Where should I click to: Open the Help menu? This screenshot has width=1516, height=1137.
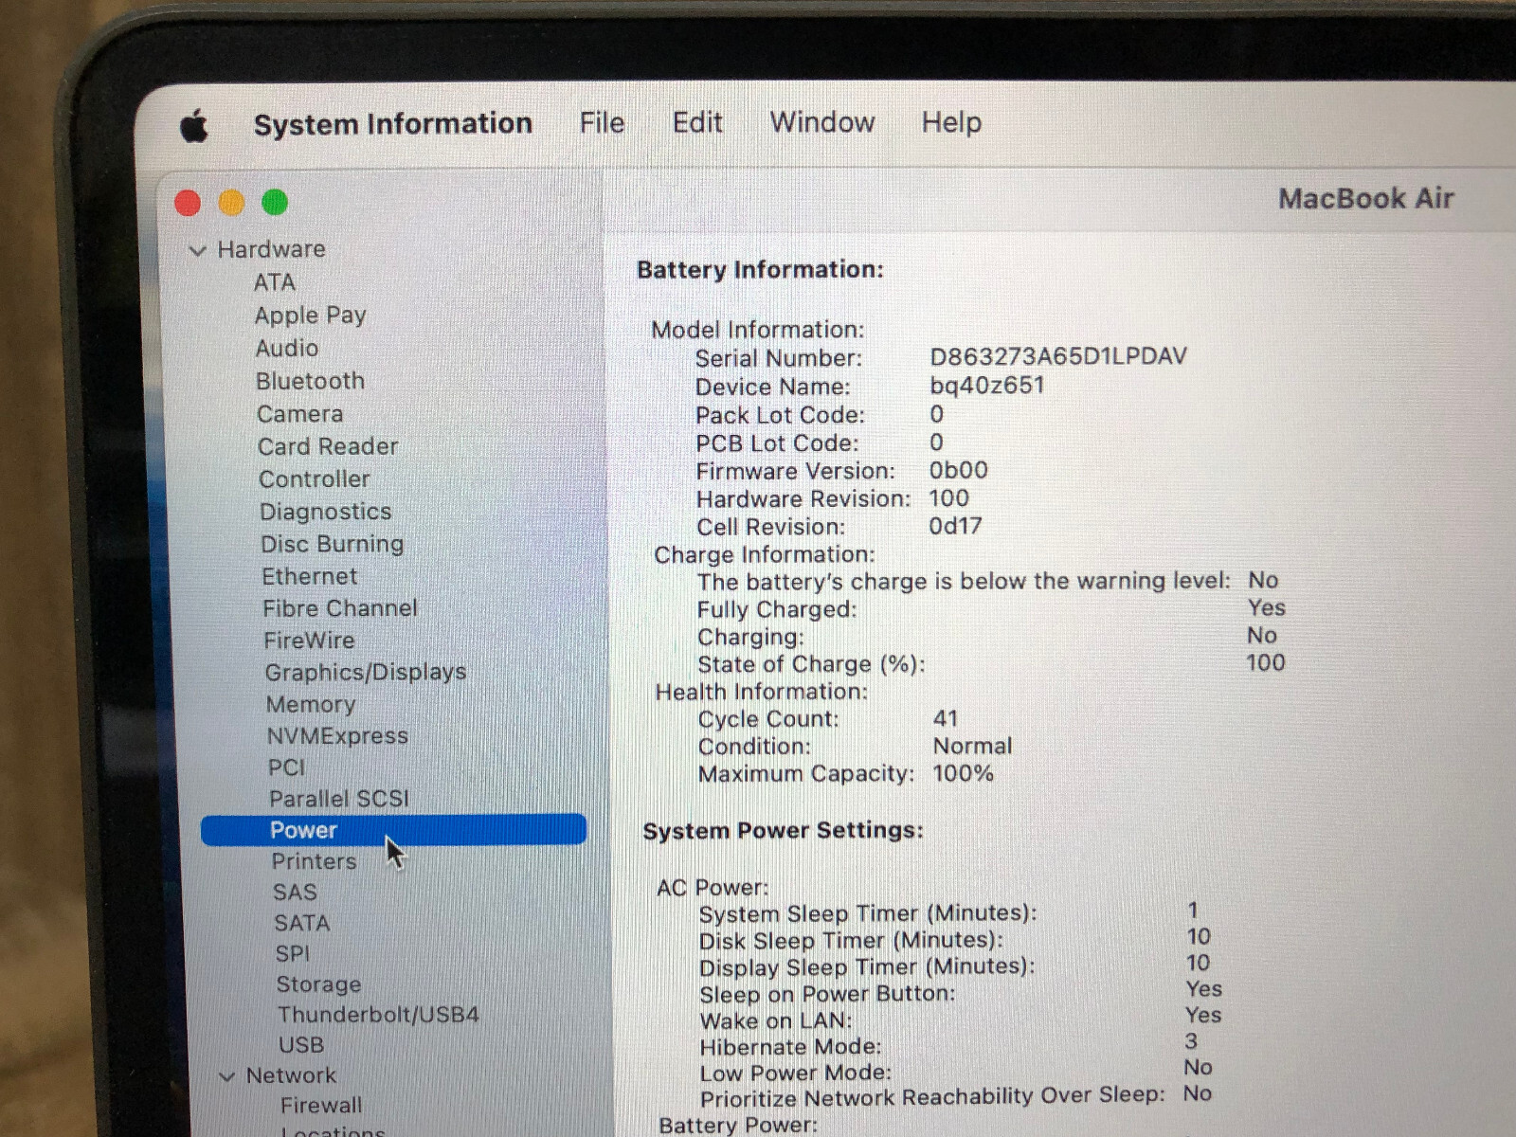coord(951,122)
